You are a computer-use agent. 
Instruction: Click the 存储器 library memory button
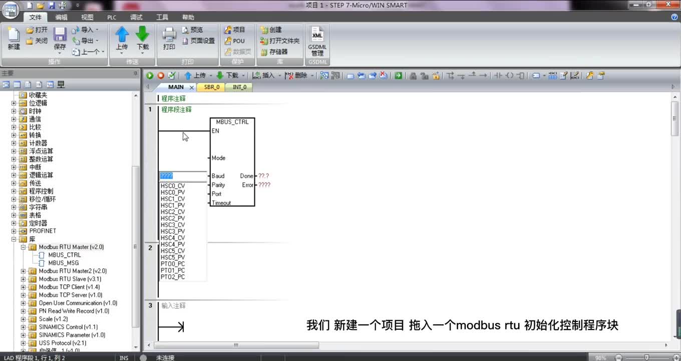(x=274, y=52)
